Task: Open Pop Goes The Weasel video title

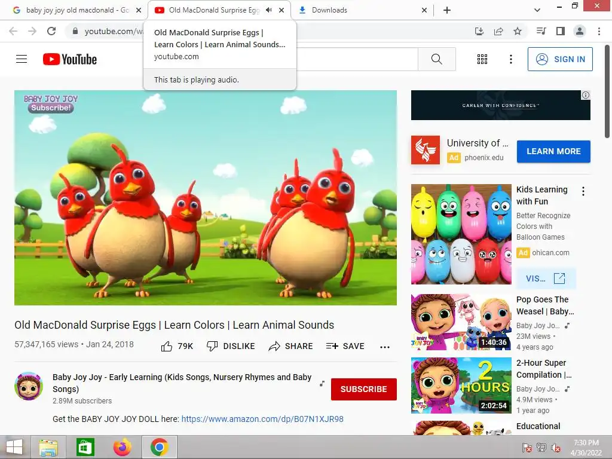Action: pyautogui.click(x=545, y=305)
